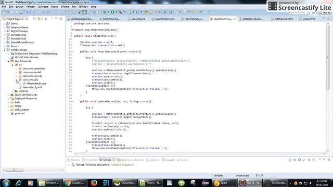The width and height of the screenshot is (333, 187).
Task: Open the Edit menu
Action: tap(10, 7)
